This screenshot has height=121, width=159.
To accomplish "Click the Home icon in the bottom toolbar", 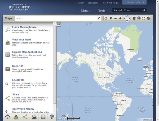I will point(7,117).
